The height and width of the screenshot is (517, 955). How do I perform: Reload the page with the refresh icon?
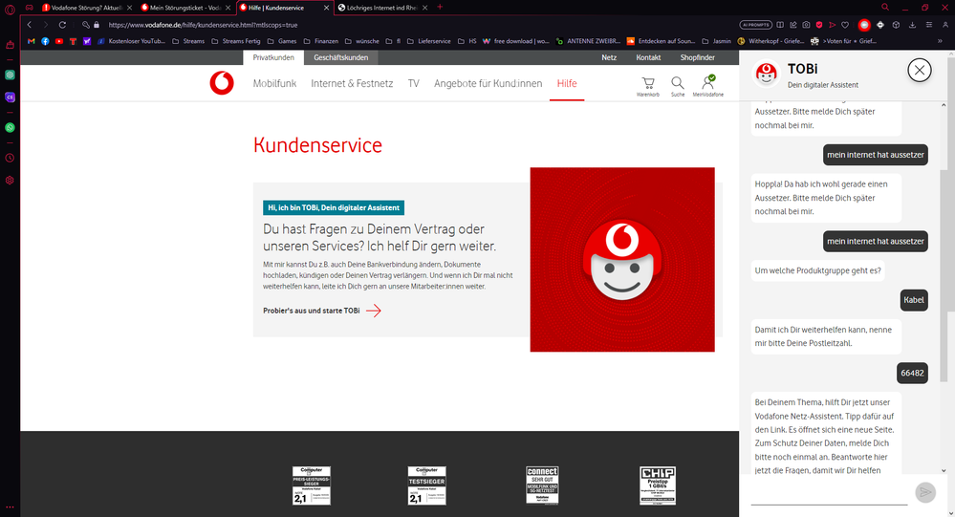coord(62,25)
